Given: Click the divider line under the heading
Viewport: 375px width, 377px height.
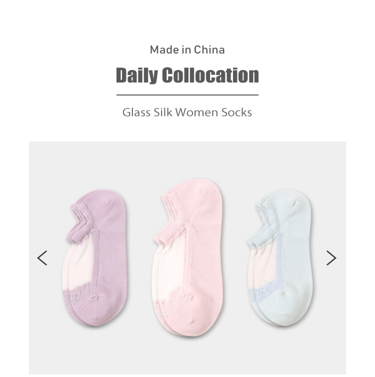Looking at the screenshot, I should 187,95.
